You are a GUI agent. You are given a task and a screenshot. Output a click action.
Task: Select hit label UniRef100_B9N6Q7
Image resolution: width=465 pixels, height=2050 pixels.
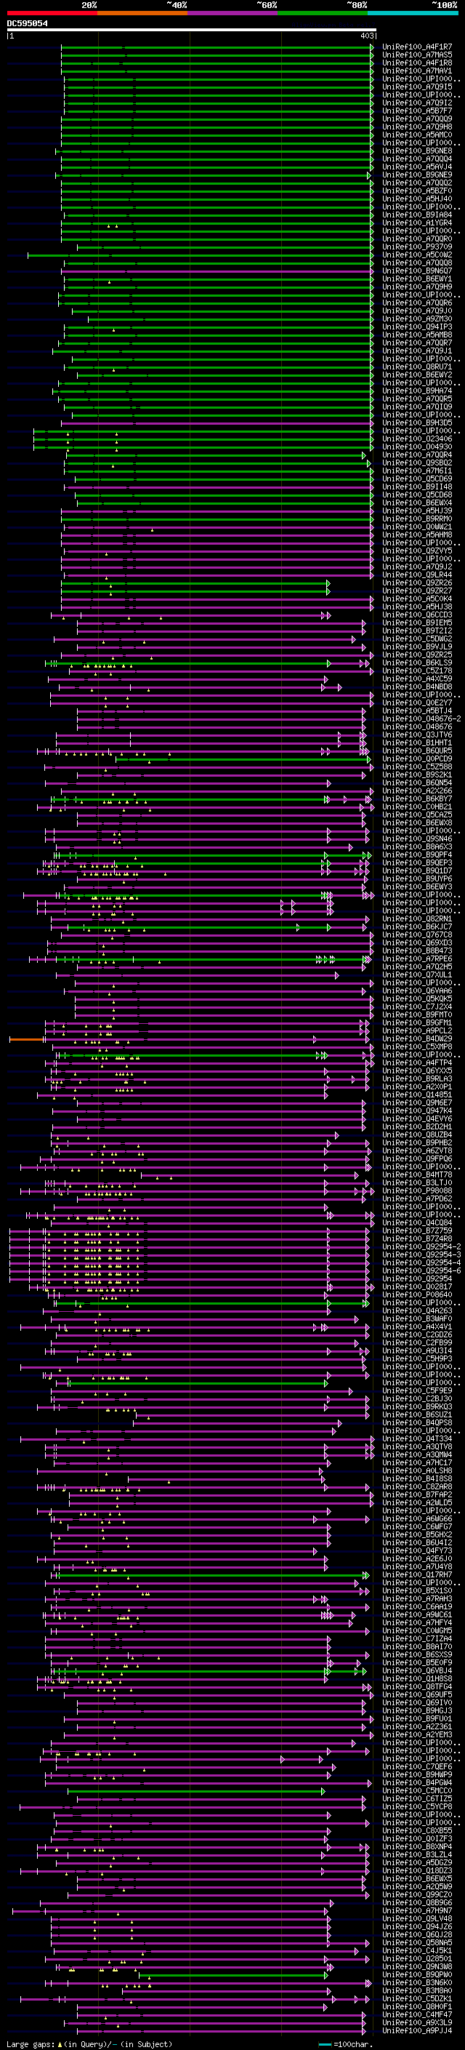(417, 271)
